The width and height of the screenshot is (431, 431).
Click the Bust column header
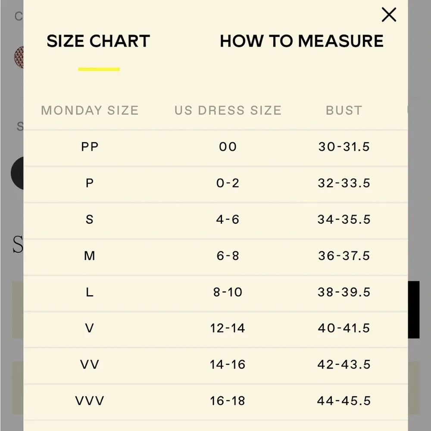344,110
